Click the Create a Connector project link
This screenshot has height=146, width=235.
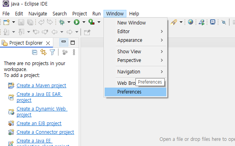coord(45,132)
